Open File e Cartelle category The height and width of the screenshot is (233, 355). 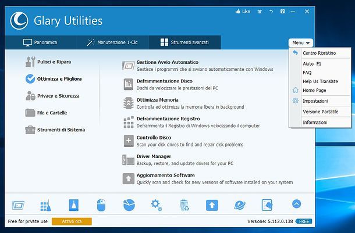(x=46, y=113)
